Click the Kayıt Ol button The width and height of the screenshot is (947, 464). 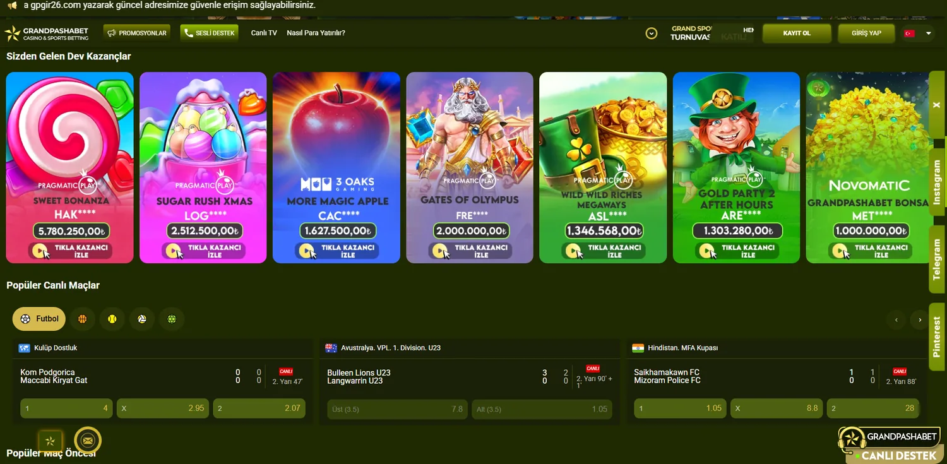(797, 33)
